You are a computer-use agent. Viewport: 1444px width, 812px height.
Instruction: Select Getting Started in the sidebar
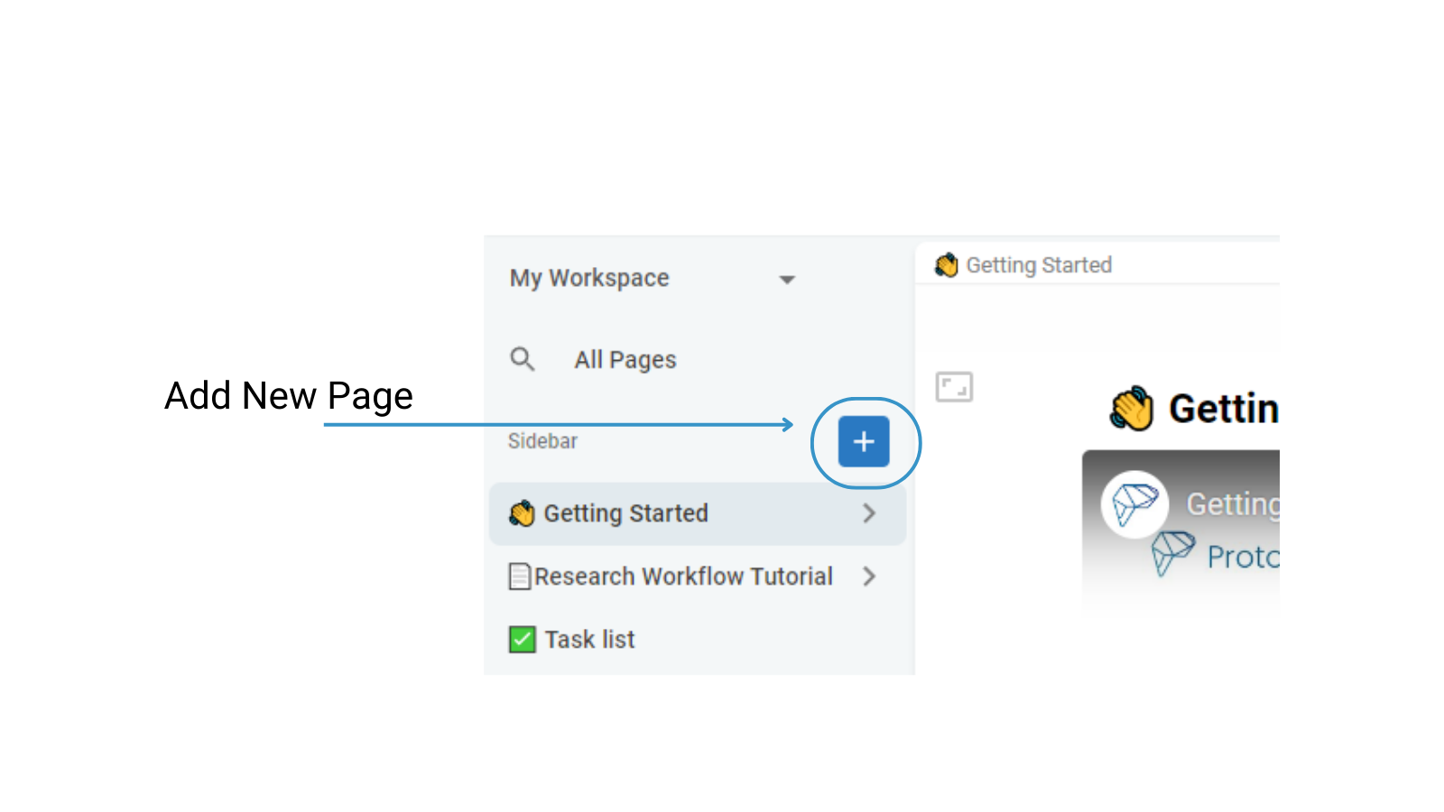coord(625,513)
